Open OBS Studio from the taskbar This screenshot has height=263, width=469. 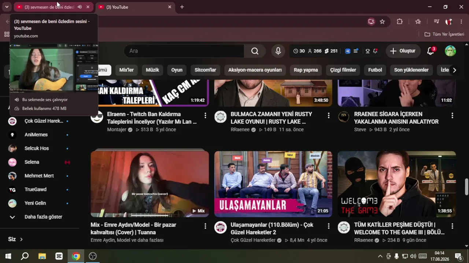coord(93,256)
